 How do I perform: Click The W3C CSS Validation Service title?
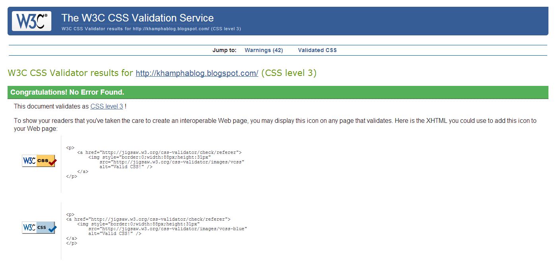137,18
